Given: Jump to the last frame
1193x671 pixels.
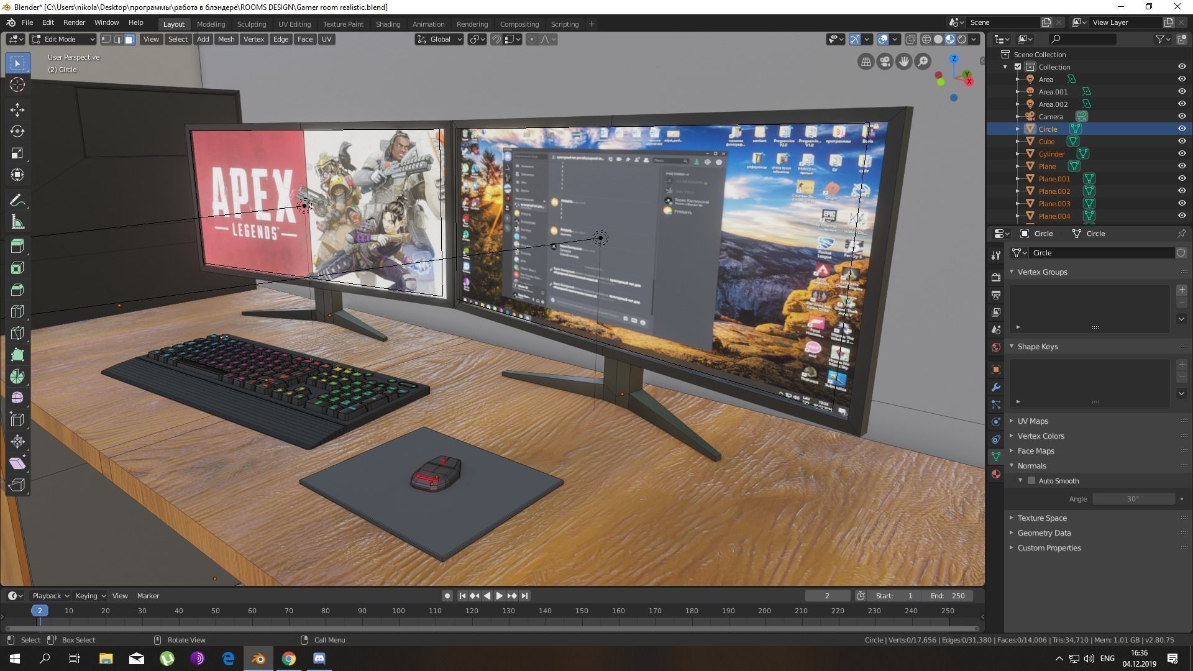Looking at the screenshot, I should pos(524,595).
